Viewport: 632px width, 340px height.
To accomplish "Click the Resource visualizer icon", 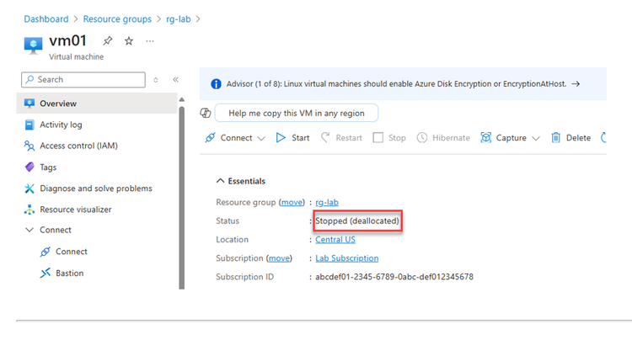I will [29, 210].
